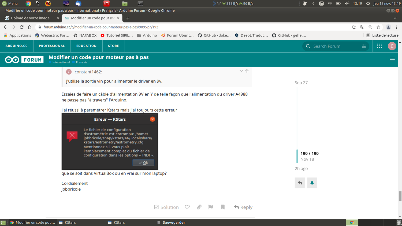This screenshot has height=226, width=402.
Task: Flag this post
Action: point(211,207)
